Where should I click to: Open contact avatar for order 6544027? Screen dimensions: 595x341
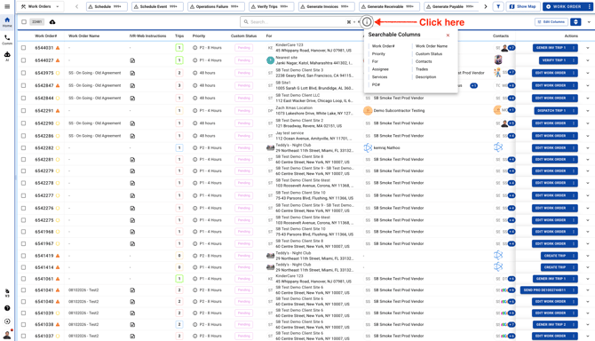pos(498,59)
